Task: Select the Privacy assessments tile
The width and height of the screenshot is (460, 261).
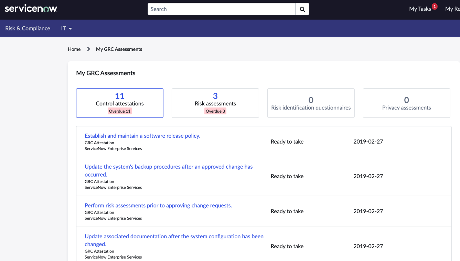Action: 407,103
